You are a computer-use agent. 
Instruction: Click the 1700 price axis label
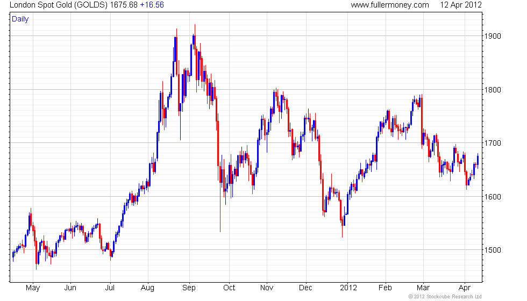(493, 143)
